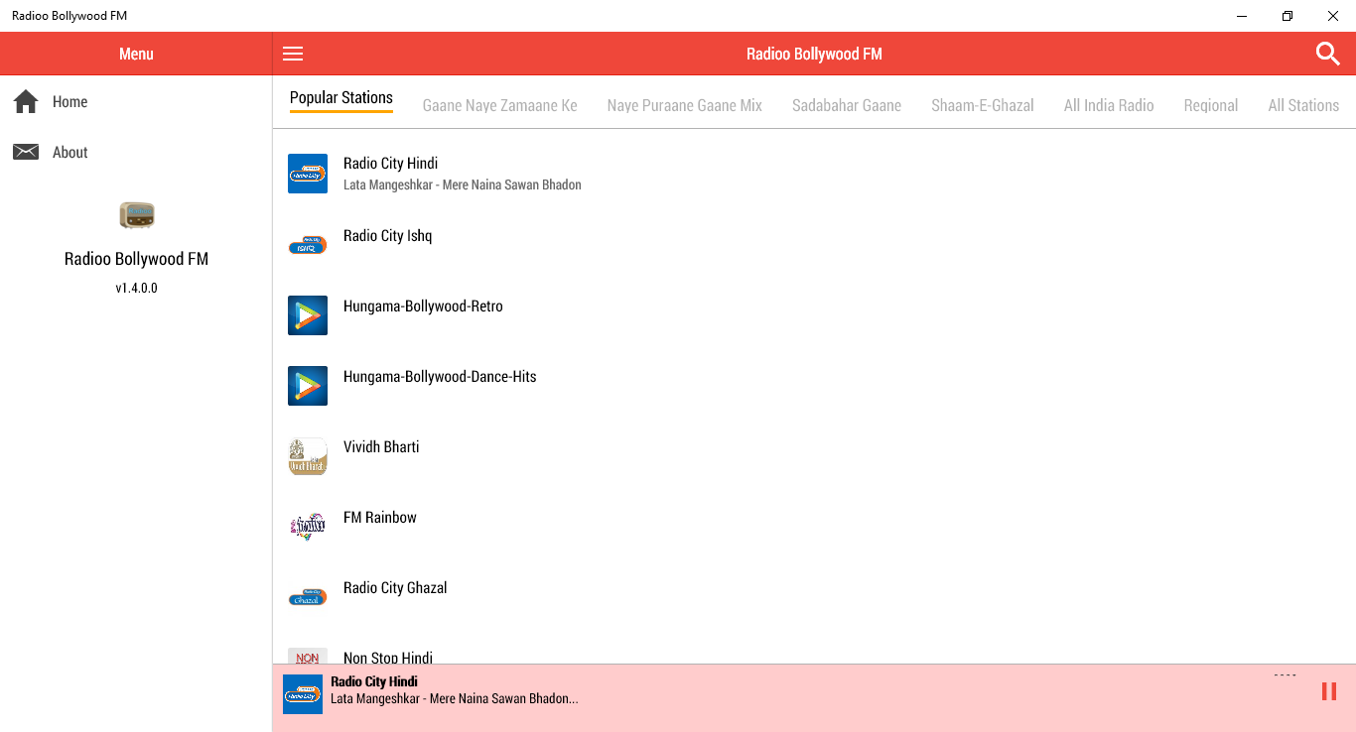The image size is (1356, 732).
Task: Select the Sadabahar Gaane tab
Action: 847,105
